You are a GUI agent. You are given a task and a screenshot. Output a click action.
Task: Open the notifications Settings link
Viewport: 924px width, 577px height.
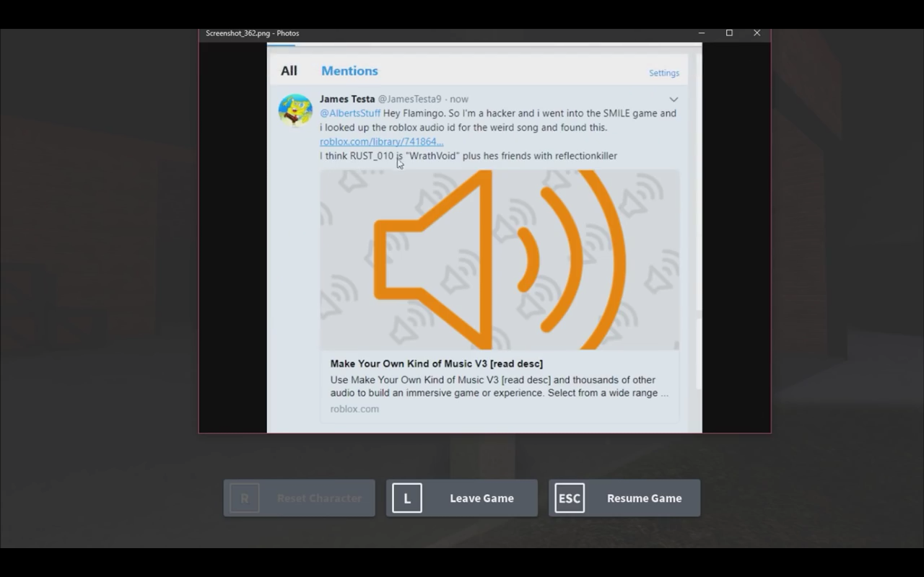(x=663, y=73)
